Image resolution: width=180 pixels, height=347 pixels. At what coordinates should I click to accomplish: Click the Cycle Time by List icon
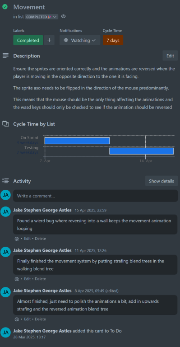pyautogui.click(x=5, y=124)
